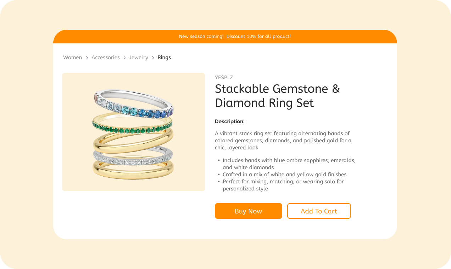Click the product description paragraph text
Image resolution: width=451 pixels, height=269 pixels.
click(283, 141)
